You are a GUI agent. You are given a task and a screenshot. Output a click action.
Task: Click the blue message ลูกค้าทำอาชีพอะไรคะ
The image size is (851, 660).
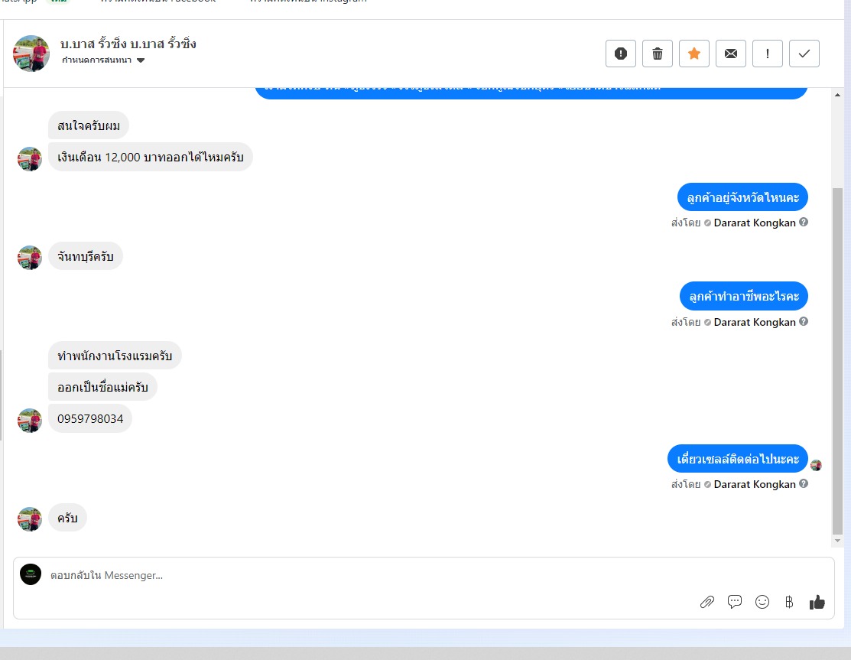coord(743,296)
